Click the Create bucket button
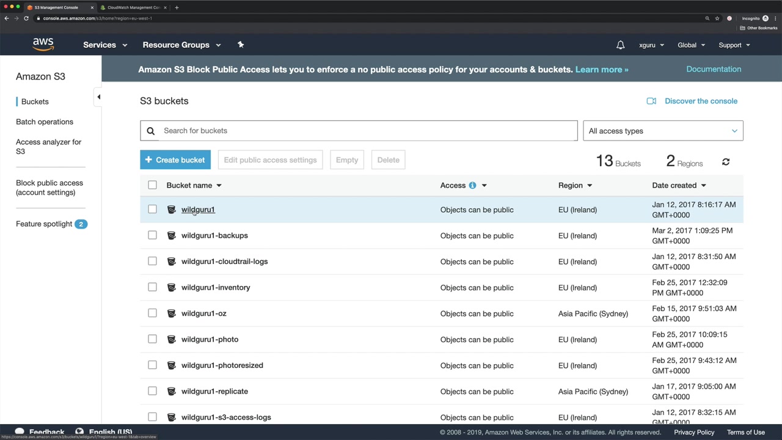This screenshot has width=782, height=440. click(x=175, y=160)
